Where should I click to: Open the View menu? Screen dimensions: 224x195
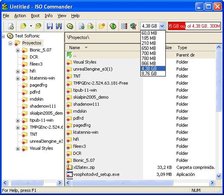62,16
